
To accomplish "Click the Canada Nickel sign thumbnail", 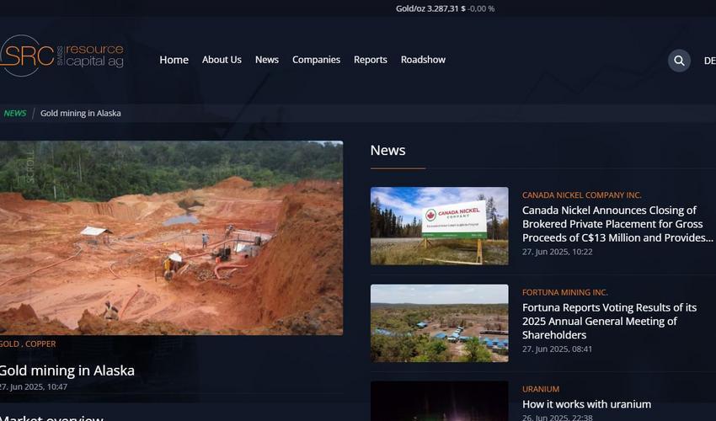I will pyautogui.click(x=439, y=226).
